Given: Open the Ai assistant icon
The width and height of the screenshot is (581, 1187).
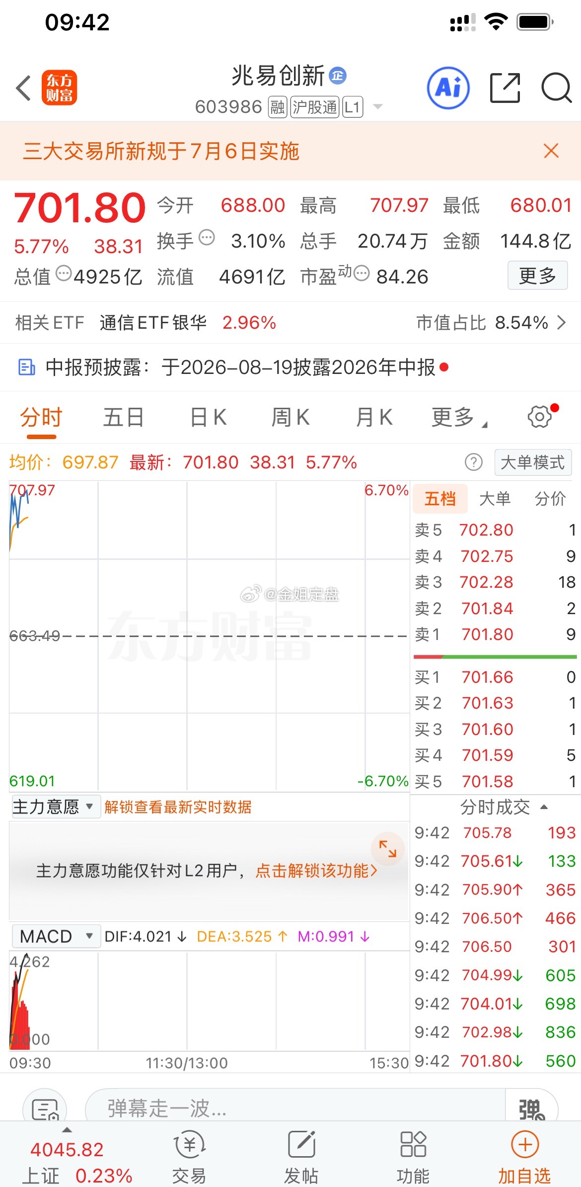Looking at the screenshot, I should 448,88.
